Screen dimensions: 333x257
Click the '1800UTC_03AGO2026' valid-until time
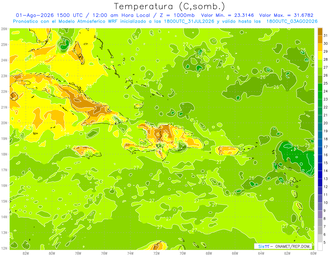[x=292, y=21]
